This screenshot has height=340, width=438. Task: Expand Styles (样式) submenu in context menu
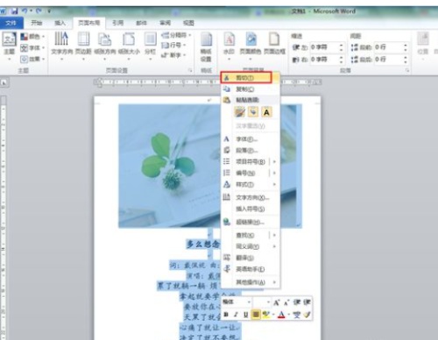(251, 184)
